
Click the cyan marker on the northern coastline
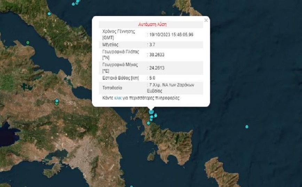click(x=49, y=14)
